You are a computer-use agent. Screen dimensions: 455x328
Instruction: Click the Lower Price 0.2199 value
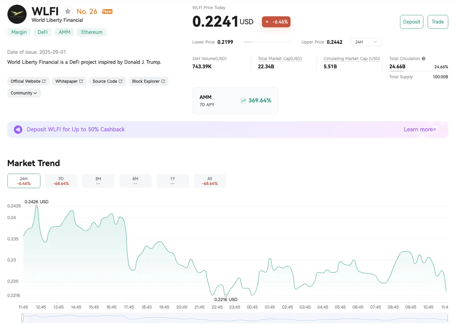225,42
